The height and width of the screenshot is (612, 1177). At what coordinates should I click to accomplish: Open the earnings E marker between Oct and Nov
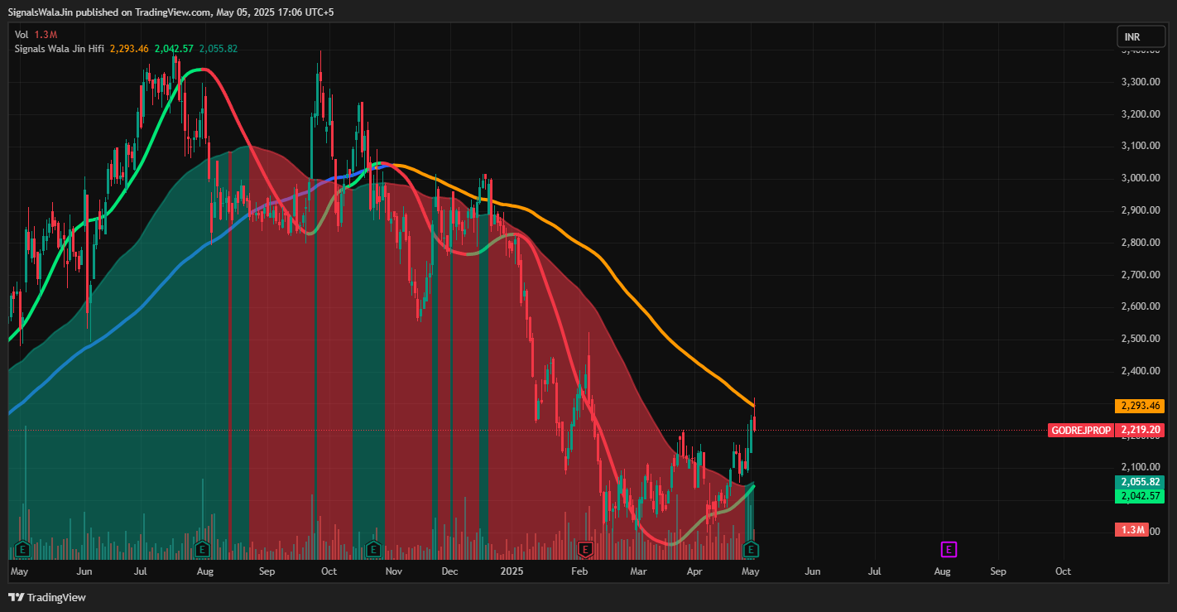[373, 549]
